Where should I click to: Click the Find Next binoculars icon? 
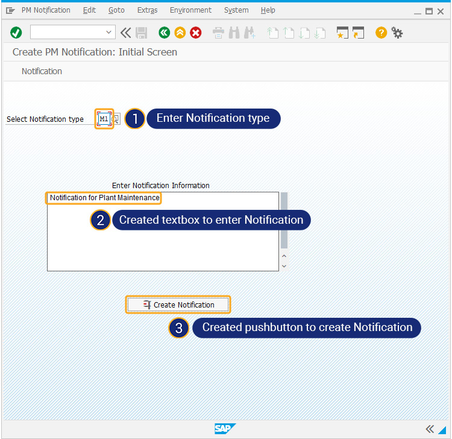tap(250, 33)
